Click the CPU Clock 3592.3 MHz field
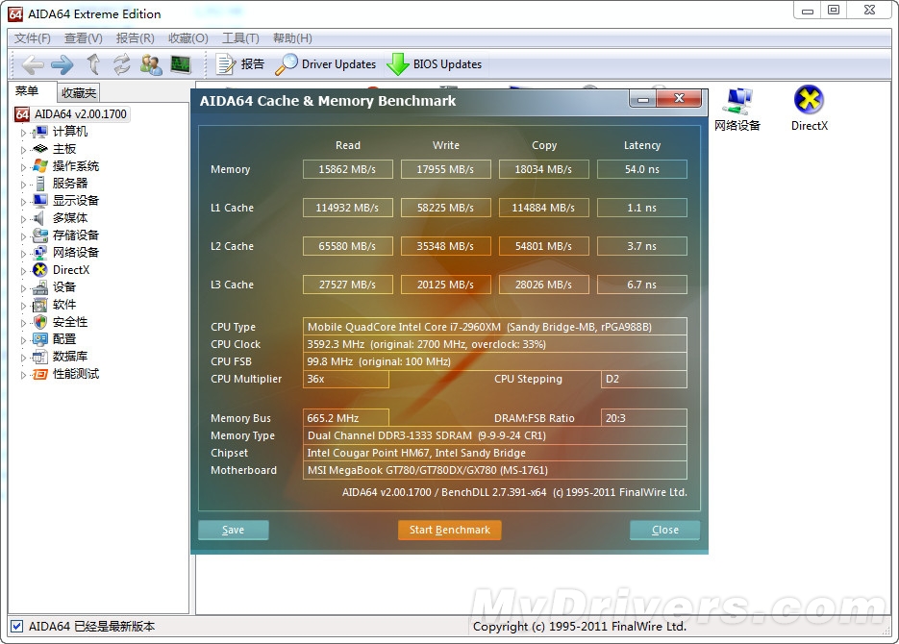The width and height of the screenshot is (899, 644). [495, 344]
